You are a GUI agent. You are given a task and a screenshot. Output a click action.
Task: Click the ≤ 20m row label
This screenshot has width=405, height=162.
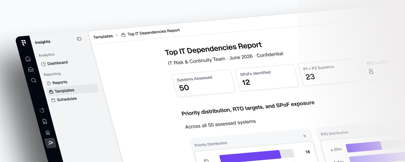336,149
